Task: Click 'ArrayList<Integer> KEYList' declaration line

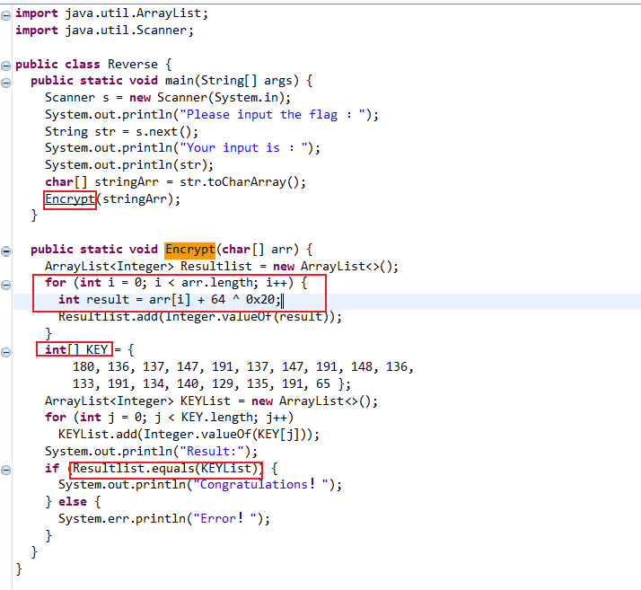Action: (x=211, y=401)
